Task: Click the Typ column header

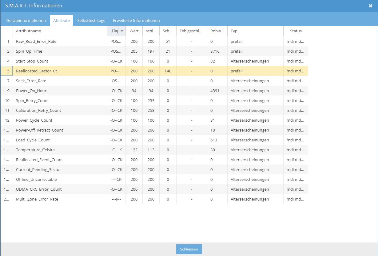Action: click(x=255, y=31)
